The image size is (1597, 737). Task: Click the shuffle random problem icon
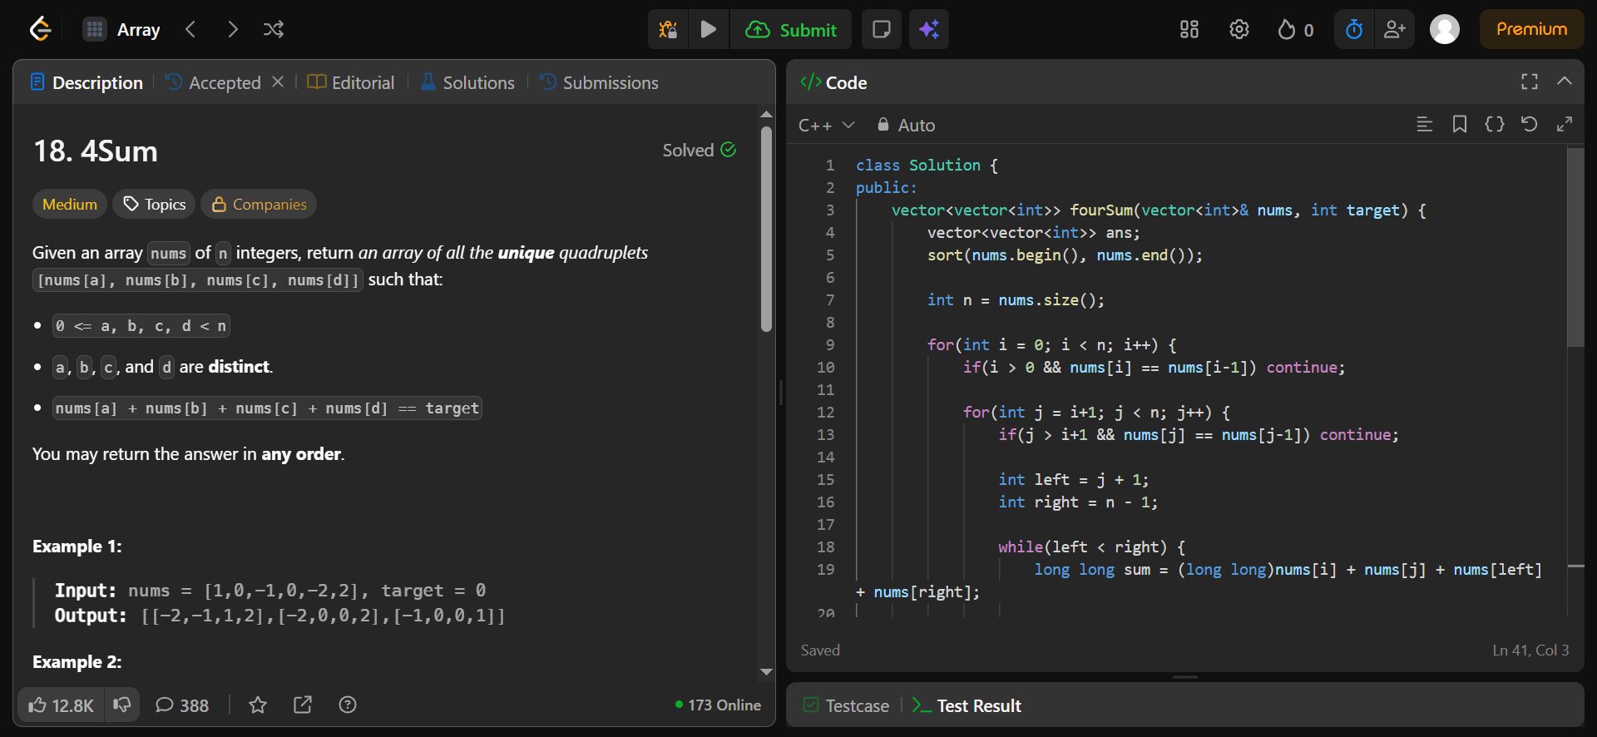(274, 30)
